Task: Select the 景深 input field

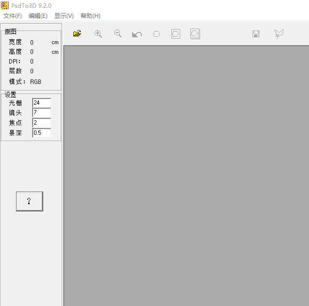Action: (x=41, y=132)
